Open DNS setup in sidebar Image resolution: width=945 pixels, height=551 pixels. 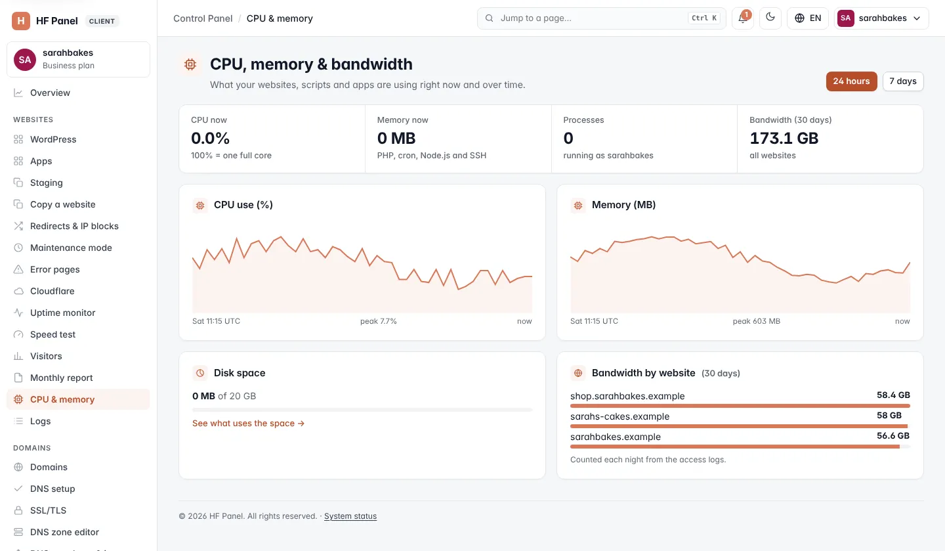[x=78, y=489]
